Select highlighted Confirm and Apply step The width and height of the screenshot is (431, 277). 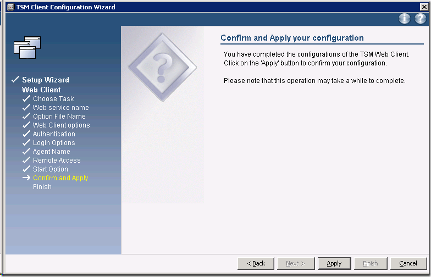(60, 178)
